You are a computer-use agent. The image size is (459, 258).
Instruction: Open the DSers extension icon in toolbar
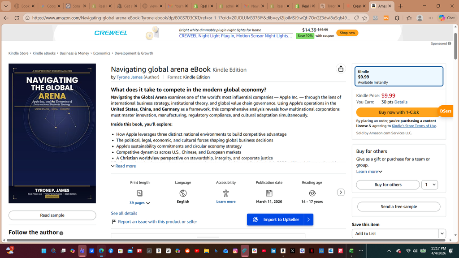386,18
